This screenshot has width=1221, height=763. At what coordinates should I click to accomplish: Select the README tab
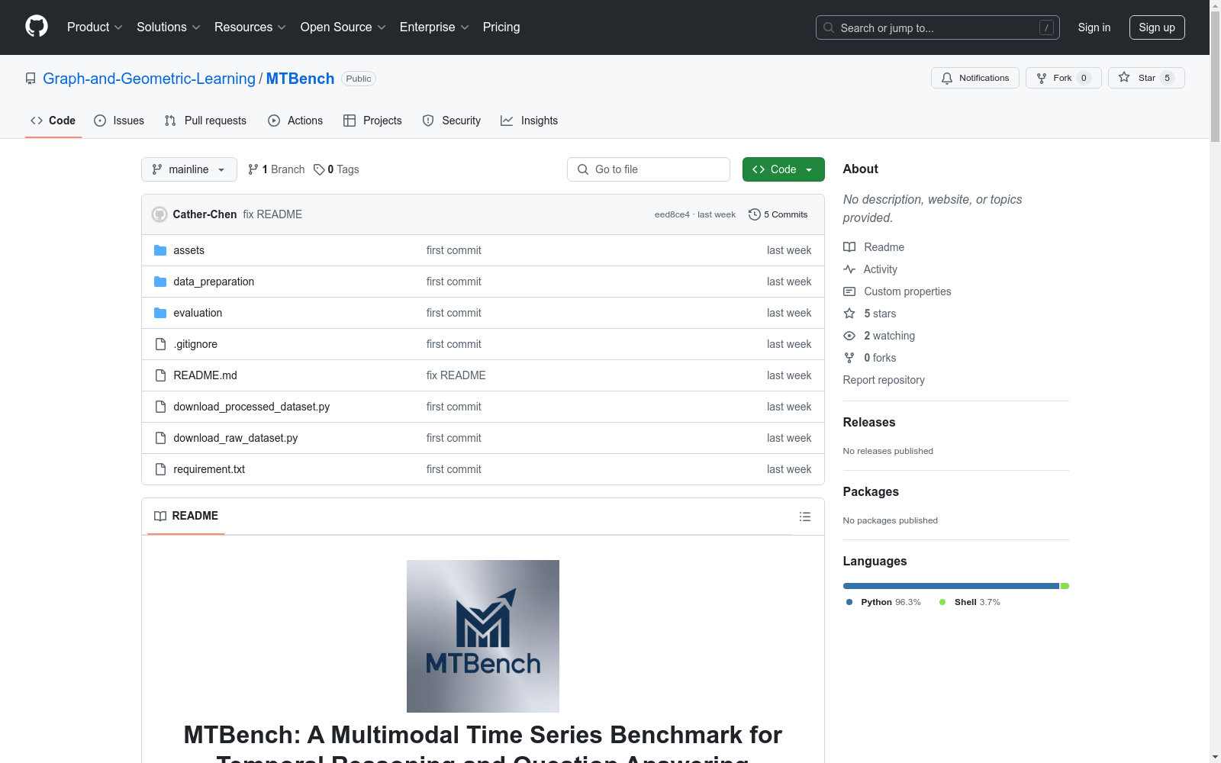pyautogui.click(x=186, y=516)
